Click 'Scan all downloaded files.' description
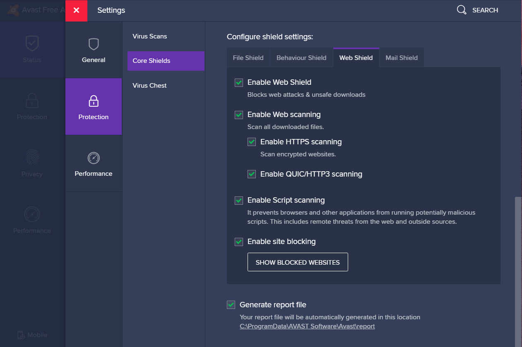 286,127
